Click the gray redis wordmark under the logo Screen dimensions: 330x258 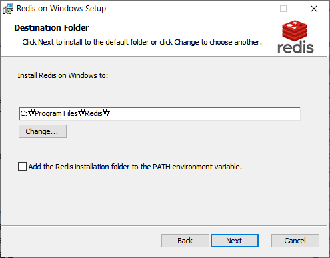(x=295, y=47)
